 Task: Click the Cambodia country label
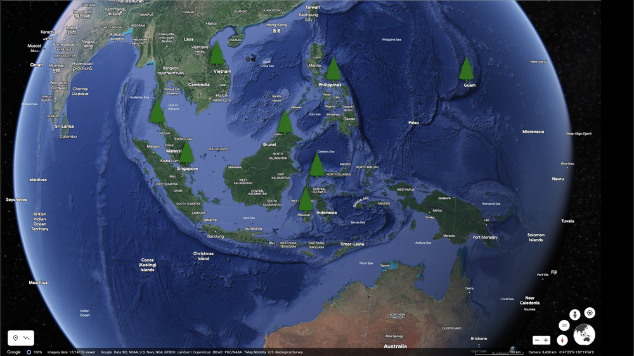point(198,85)
